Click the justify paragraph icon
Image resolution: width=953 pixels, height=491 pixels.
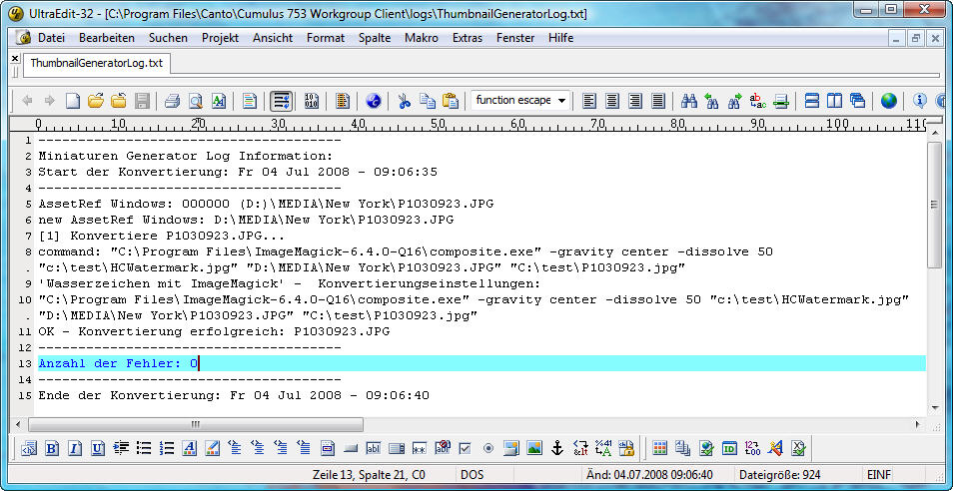[x=657, y=101]
